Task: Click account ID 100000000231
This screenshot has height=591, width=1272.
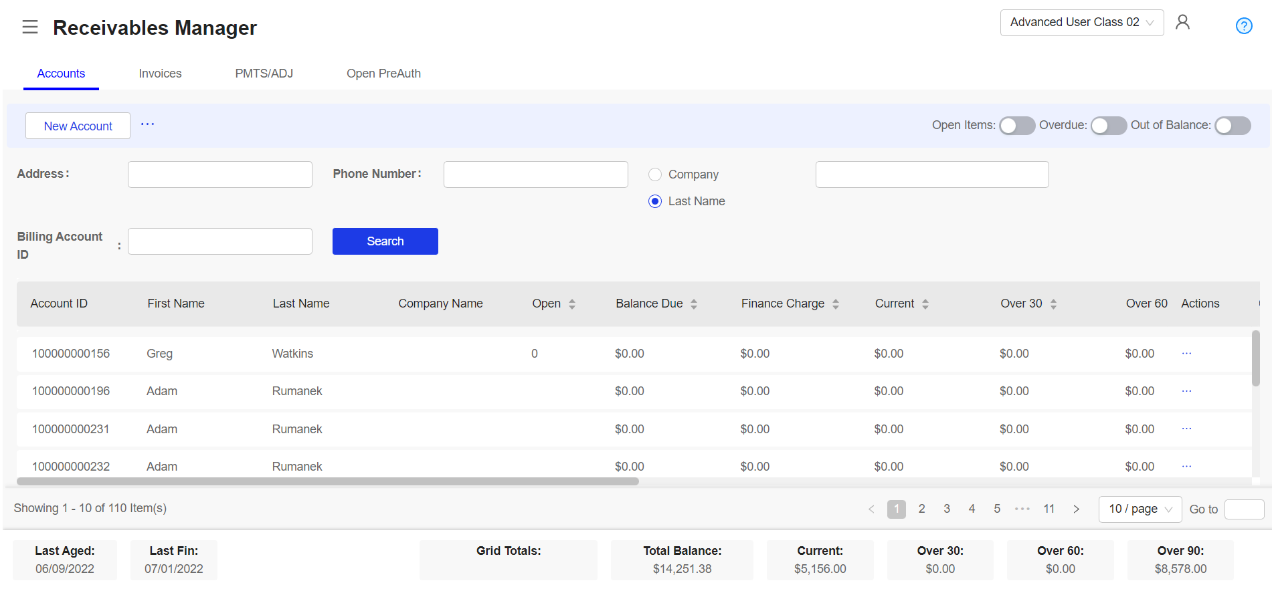Action: (71, 429)
